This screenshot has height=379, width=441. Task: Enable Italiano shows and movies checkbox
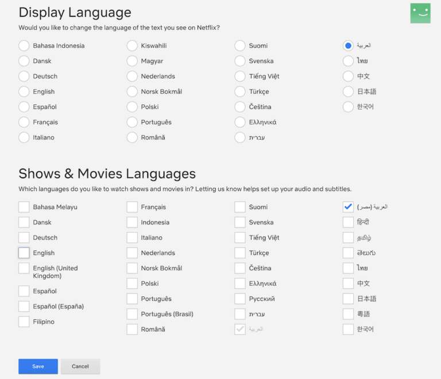click(132, 238)
